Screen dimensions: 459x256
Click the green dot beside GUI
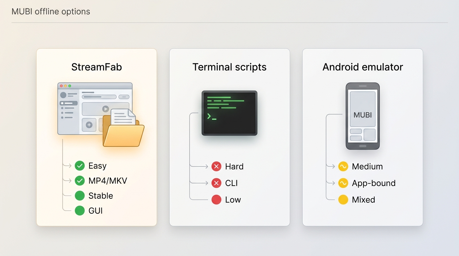click(80, 211)
